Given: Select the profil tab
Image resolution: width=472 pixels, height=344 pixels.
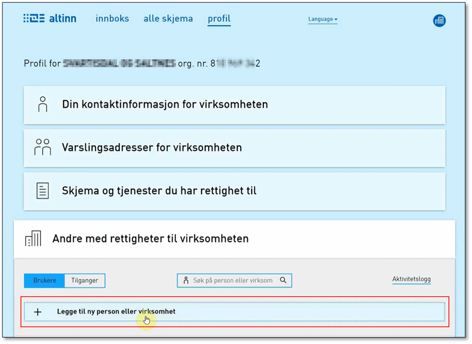Looking at the screenshot, I should 219,19.
